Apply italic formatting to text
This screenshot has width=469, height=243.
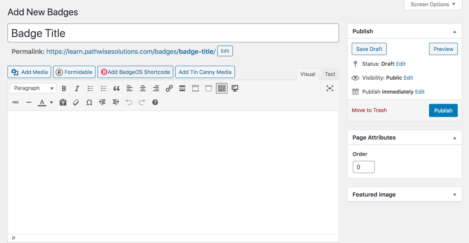77,88
